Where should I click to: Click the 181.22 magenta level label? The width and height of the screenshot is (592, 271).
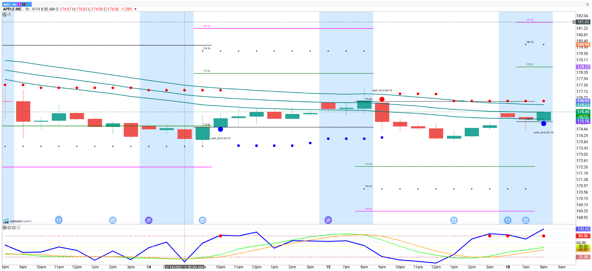(207, 26)
